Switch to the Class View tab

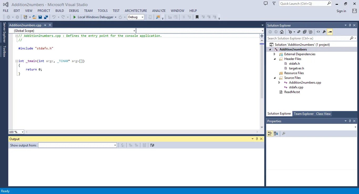pos(323,114)
